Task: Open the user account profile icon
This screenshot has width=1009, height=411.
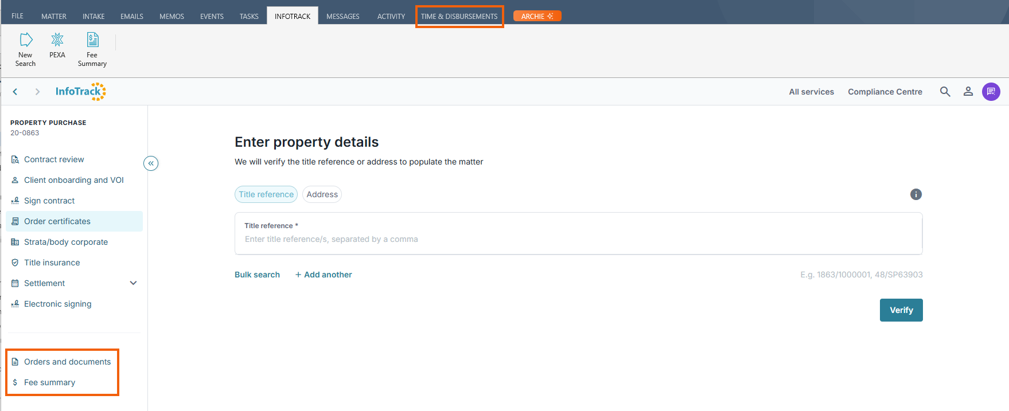Action: (968, 92)
